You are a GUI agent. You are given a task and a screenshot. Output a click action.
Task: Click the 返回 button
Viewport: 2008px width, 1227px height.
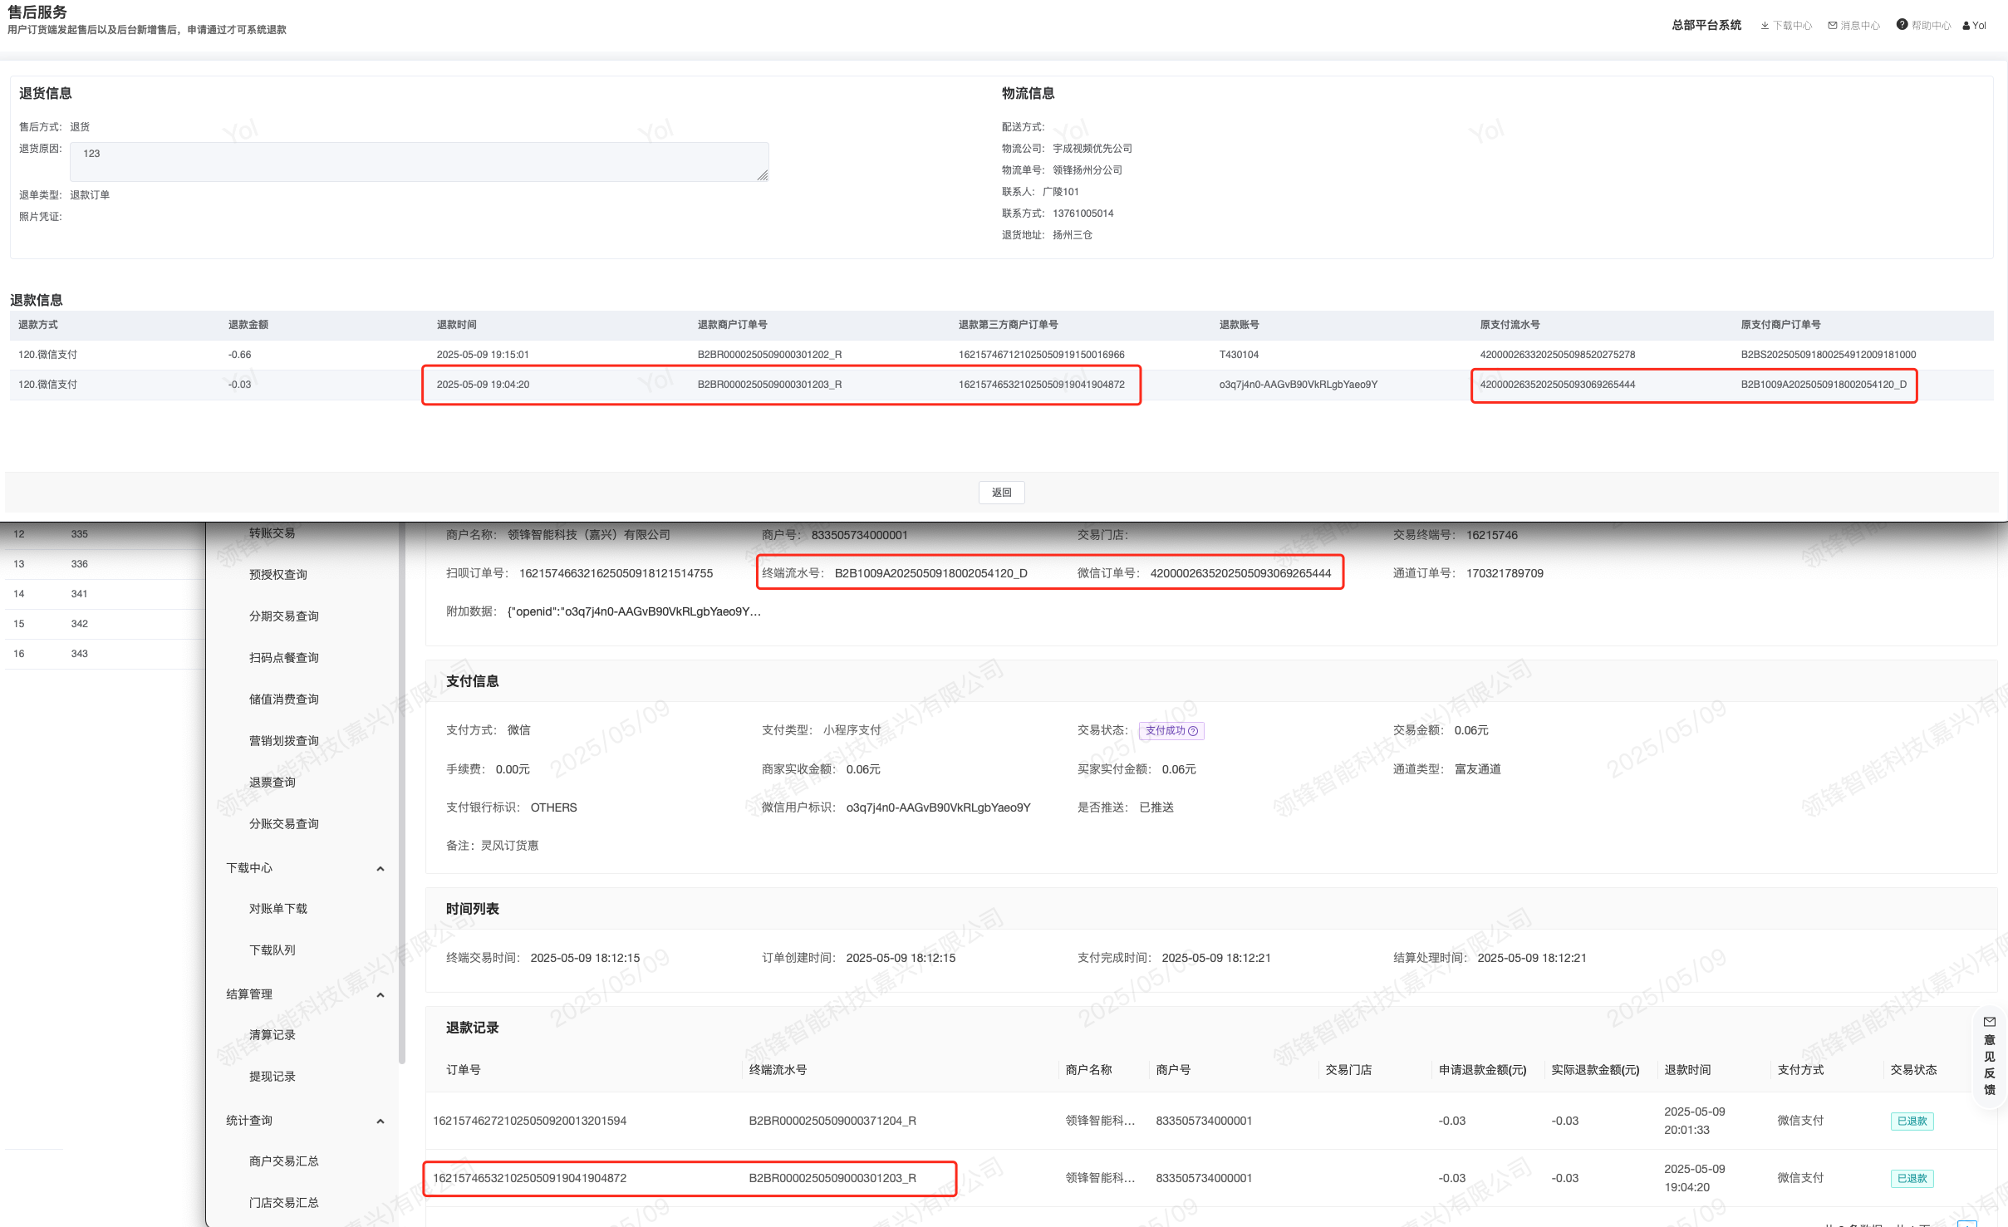1002,493
